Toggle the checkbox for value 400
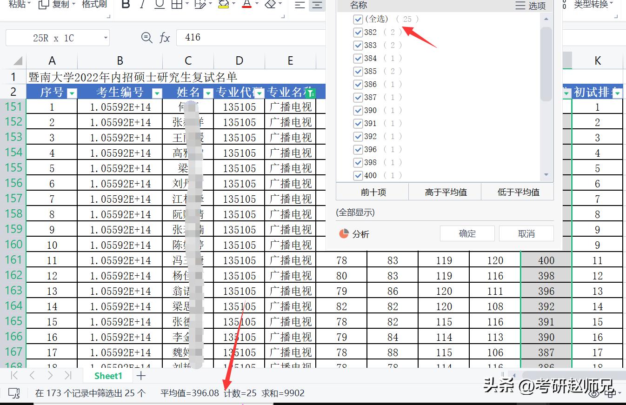626x405 pixels. 358,175
